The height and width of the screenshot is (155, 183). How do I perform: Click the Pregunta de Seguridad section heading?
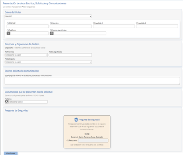click(16, 110)
